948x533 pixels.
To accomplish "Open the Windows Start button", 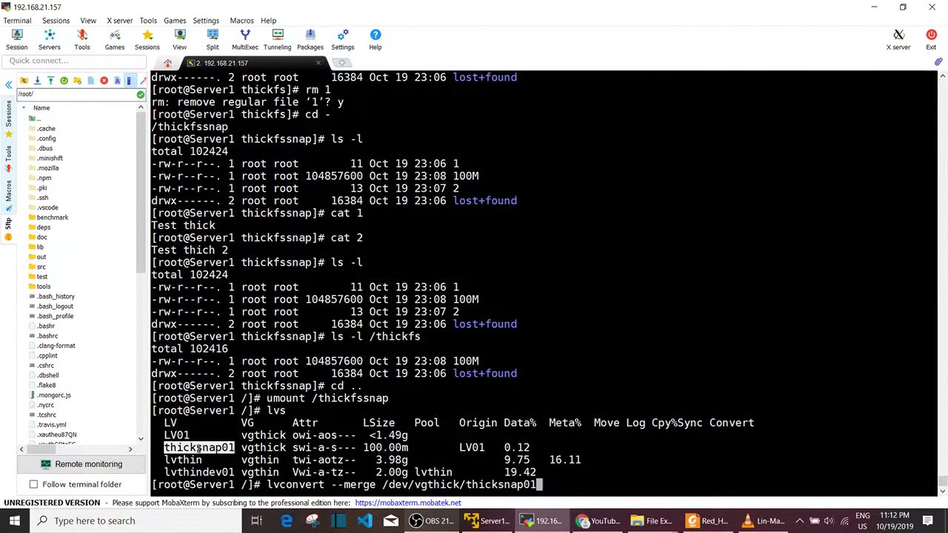I will tap(15, 520).
